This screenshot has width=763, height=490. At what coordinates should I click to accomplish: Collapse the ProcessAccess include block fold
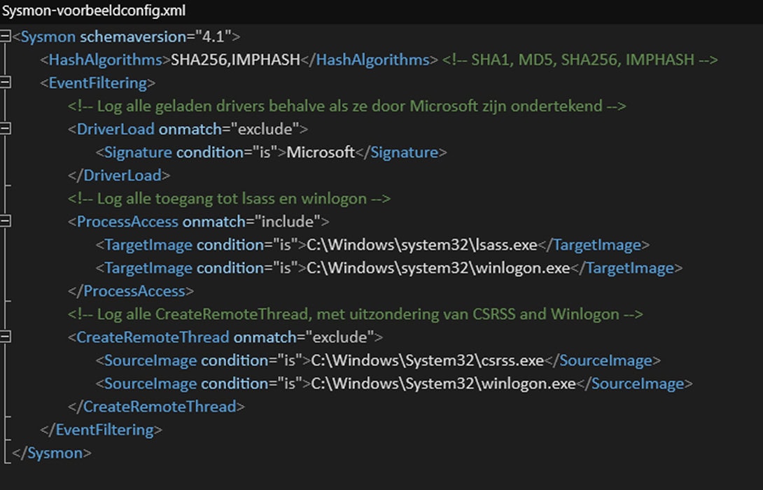pos(6,221)
